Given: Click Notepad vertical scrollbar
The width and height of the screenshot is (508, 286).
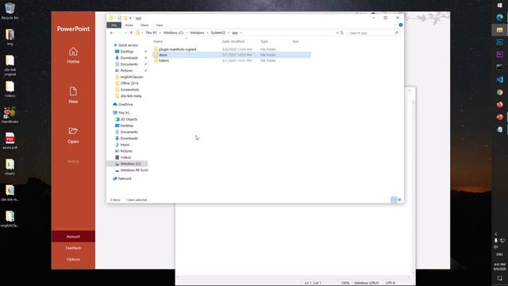Looking at the screenshot, I should pos(413,187).
